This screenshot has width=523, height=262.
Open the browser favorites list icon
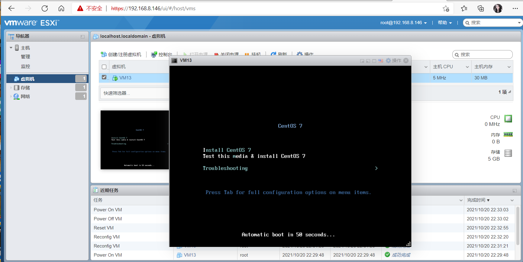tap(464, 8)
